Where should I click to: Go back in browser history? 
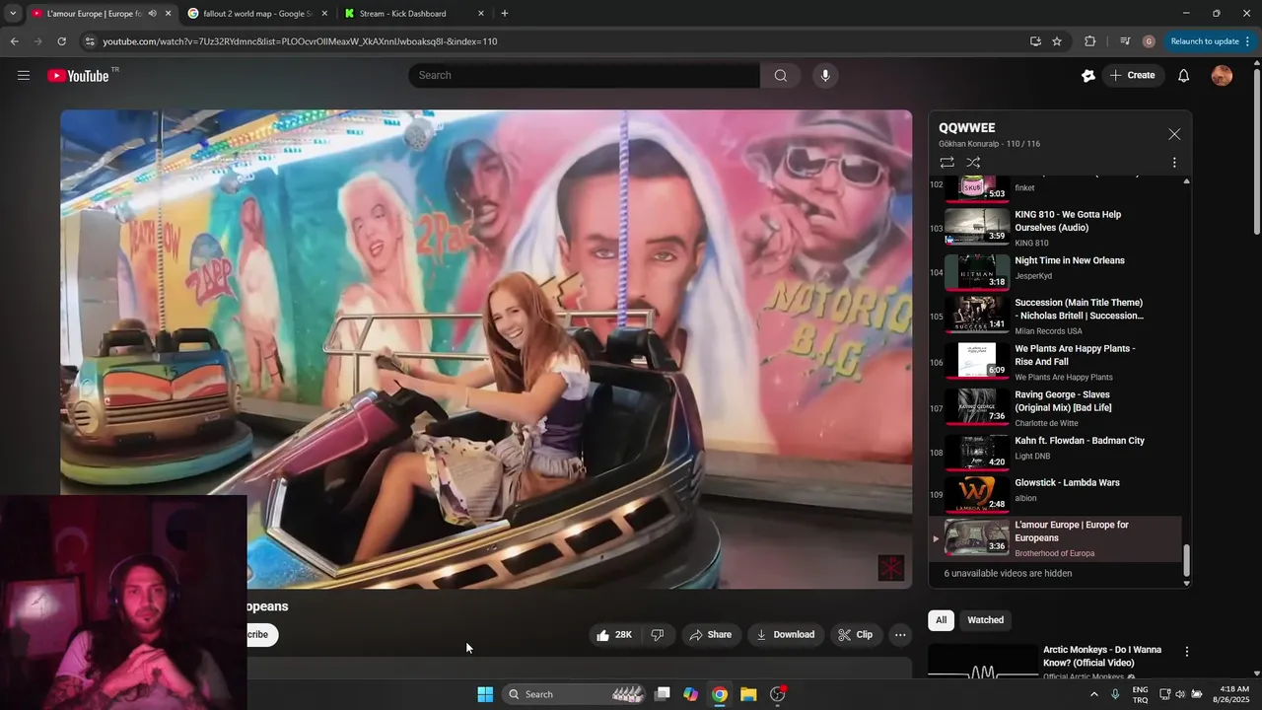coord(14,41)
